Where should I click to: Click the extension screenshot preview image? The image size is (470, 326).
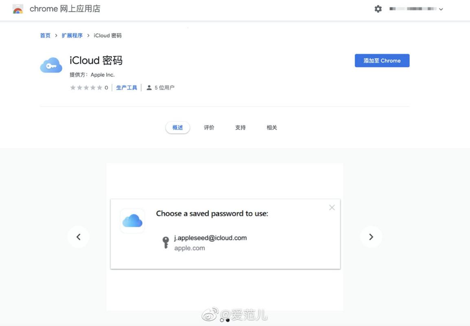[225, 237]
